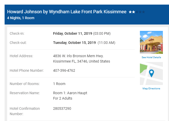Click the For 2 Adults text

(x=63, y=98)
